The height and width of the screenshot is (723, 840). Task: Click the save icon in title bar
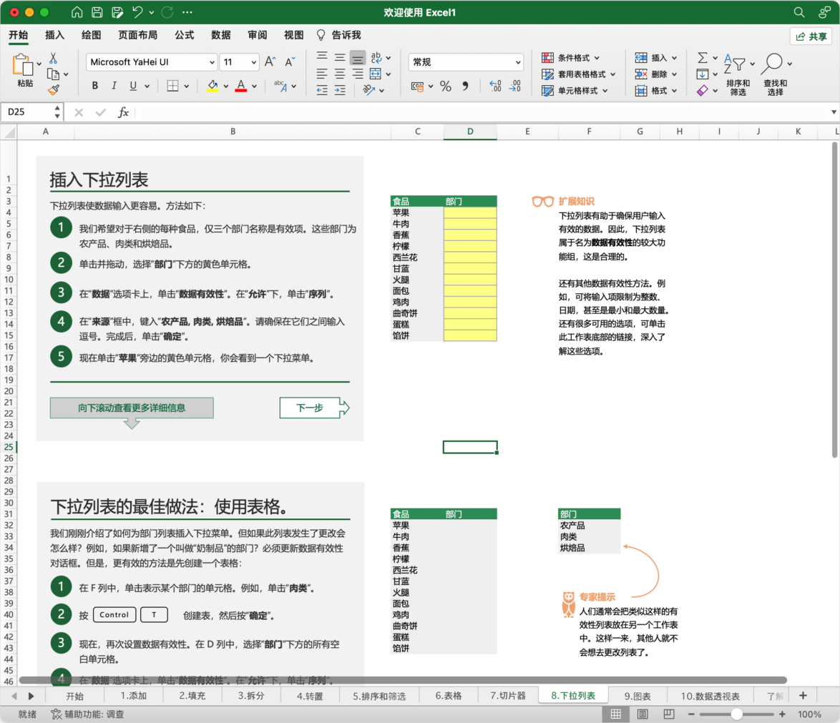[x=97, y=12]
